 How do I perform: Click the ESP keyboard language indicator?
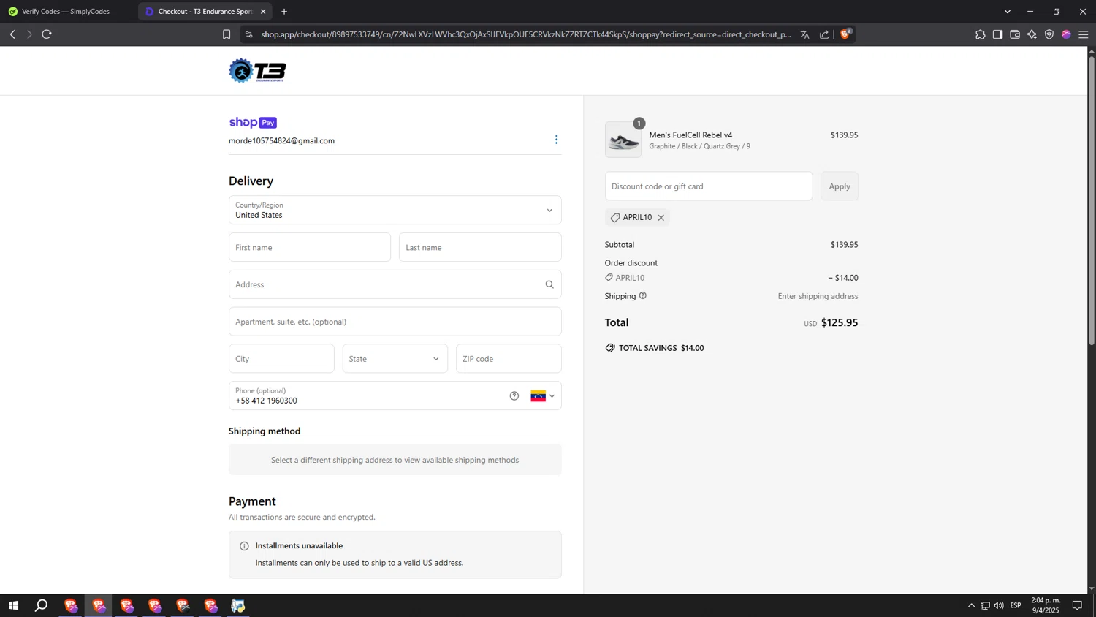point(1016,605)
